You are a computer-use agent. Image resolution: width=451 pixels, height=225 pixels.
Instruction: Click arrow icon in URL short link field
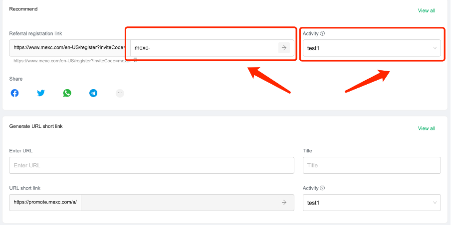(x=284, y=202)
